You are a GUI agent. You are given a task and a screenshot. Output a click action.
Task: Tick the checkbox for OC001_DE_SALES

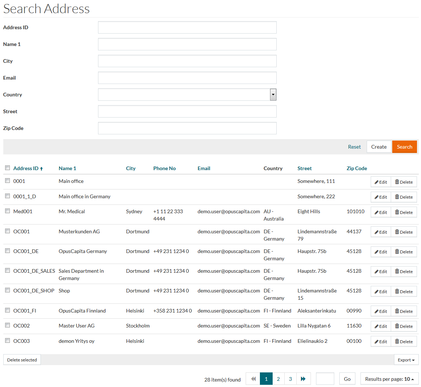click(x=7, y=271)
